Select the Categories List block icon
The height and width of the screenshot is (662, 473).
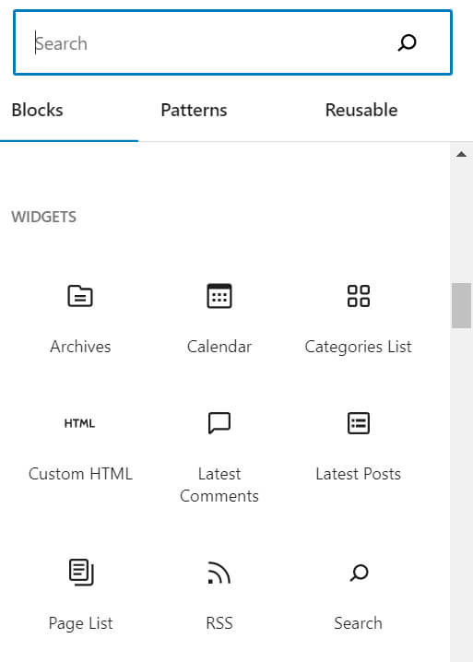coord(358,296)
